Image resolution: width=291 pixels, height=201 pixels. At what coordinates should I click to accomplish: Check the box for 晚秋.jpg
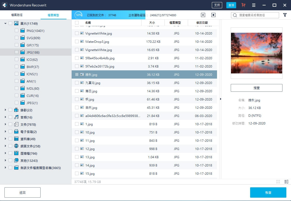coord(77,74)
